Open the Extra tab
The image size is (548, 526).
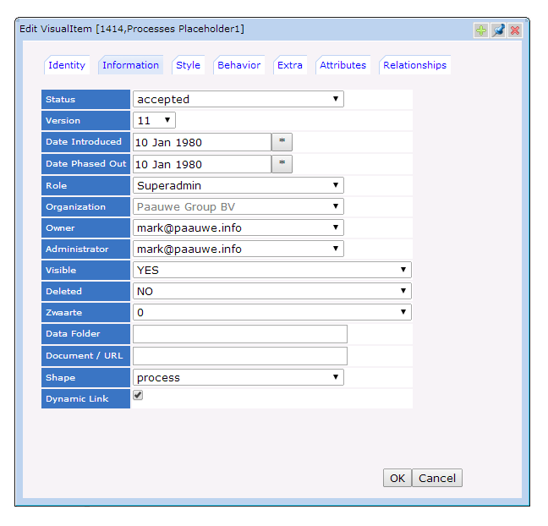click(290, 65)
